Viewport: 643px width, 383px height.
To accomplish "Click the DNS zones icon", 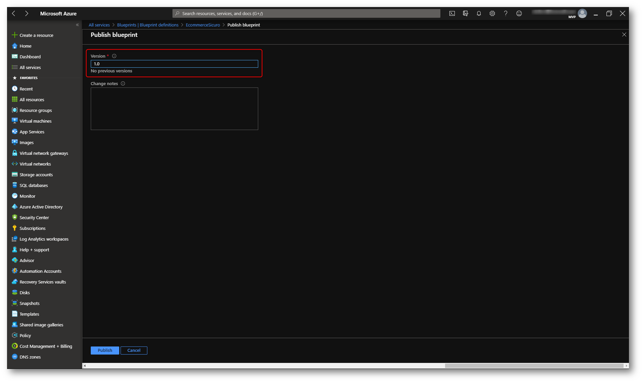I will click(x=14, y=357).
